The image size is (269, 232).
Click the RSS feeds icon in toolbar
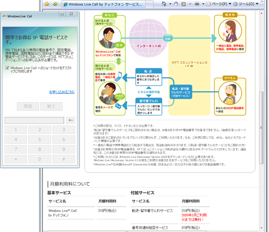tap(183, 4)
